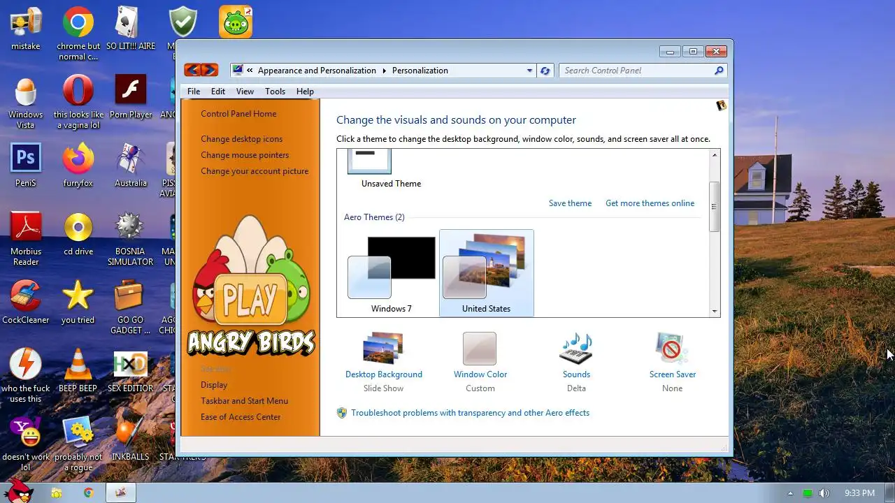The width and height of the screenshot is (895, 503).
Task: Open the Chrome desktop shortcut
Action: click(78, 23)
